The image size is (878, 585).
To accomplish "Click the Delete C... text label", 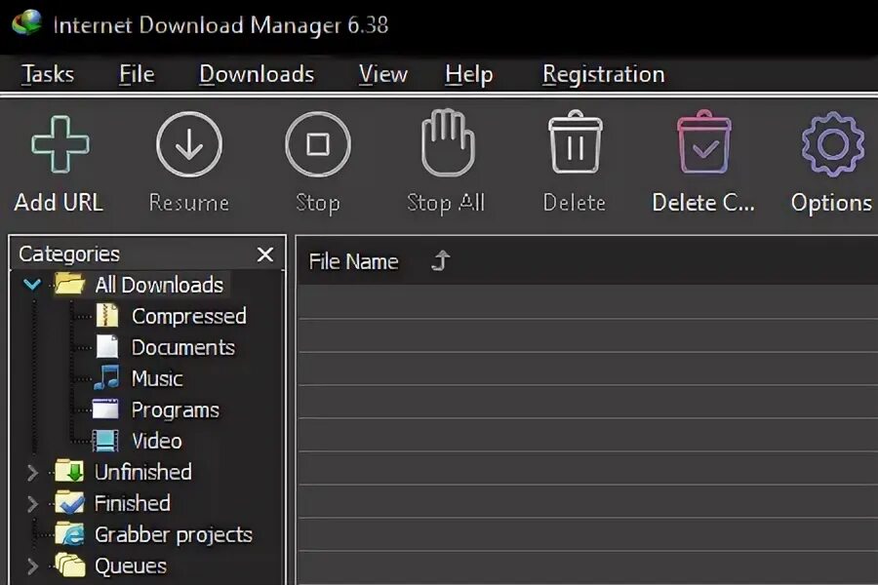I will click(703, 203).
